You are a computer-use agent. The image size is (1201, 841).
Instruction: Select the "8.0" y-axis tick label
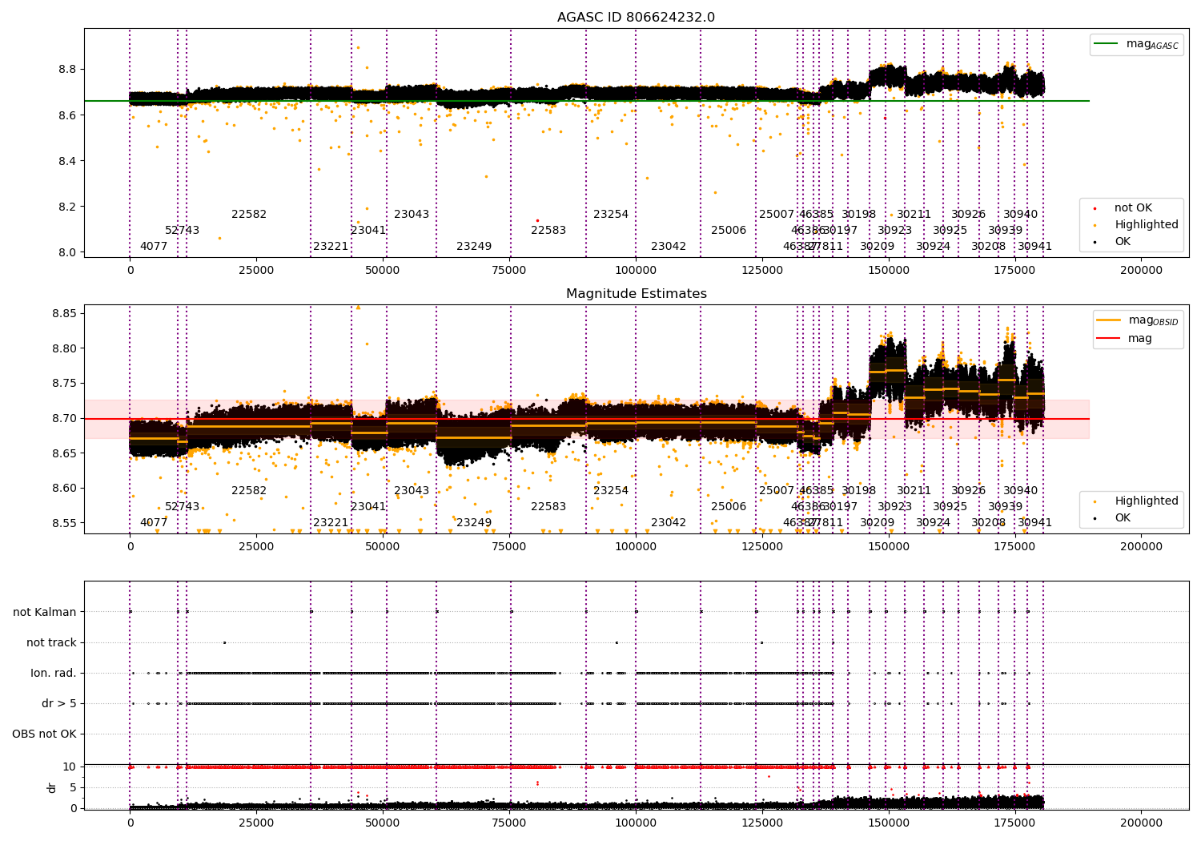pos(67,252)
